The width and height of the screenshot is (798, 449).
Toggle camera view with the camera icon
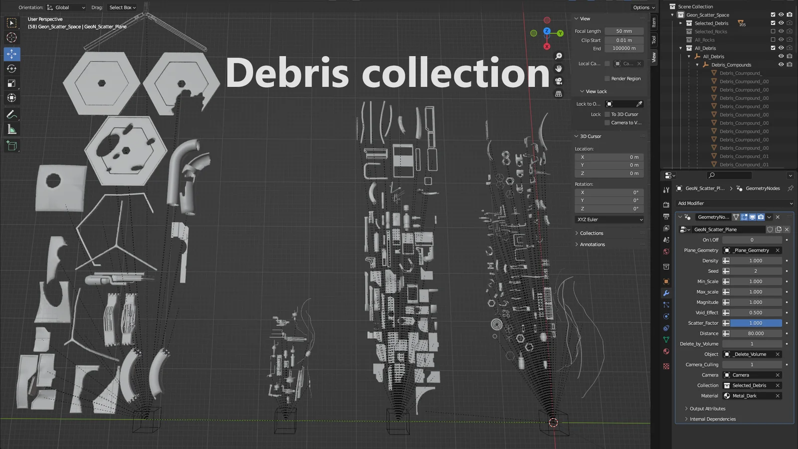[559, 81]
